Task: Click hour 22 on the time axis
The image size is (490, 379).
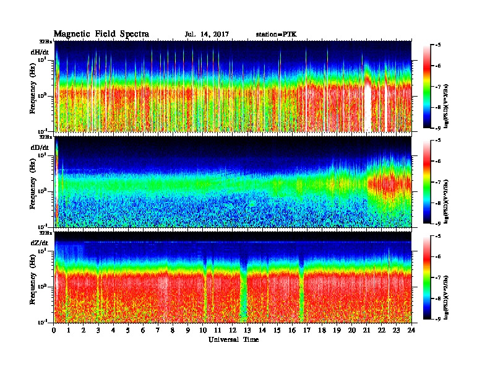Action: pos(382,331)
